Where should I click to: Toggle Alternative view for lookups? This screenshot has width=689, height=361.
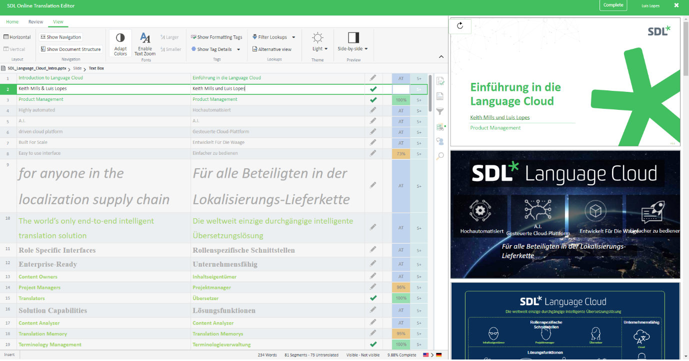(271, 49)
